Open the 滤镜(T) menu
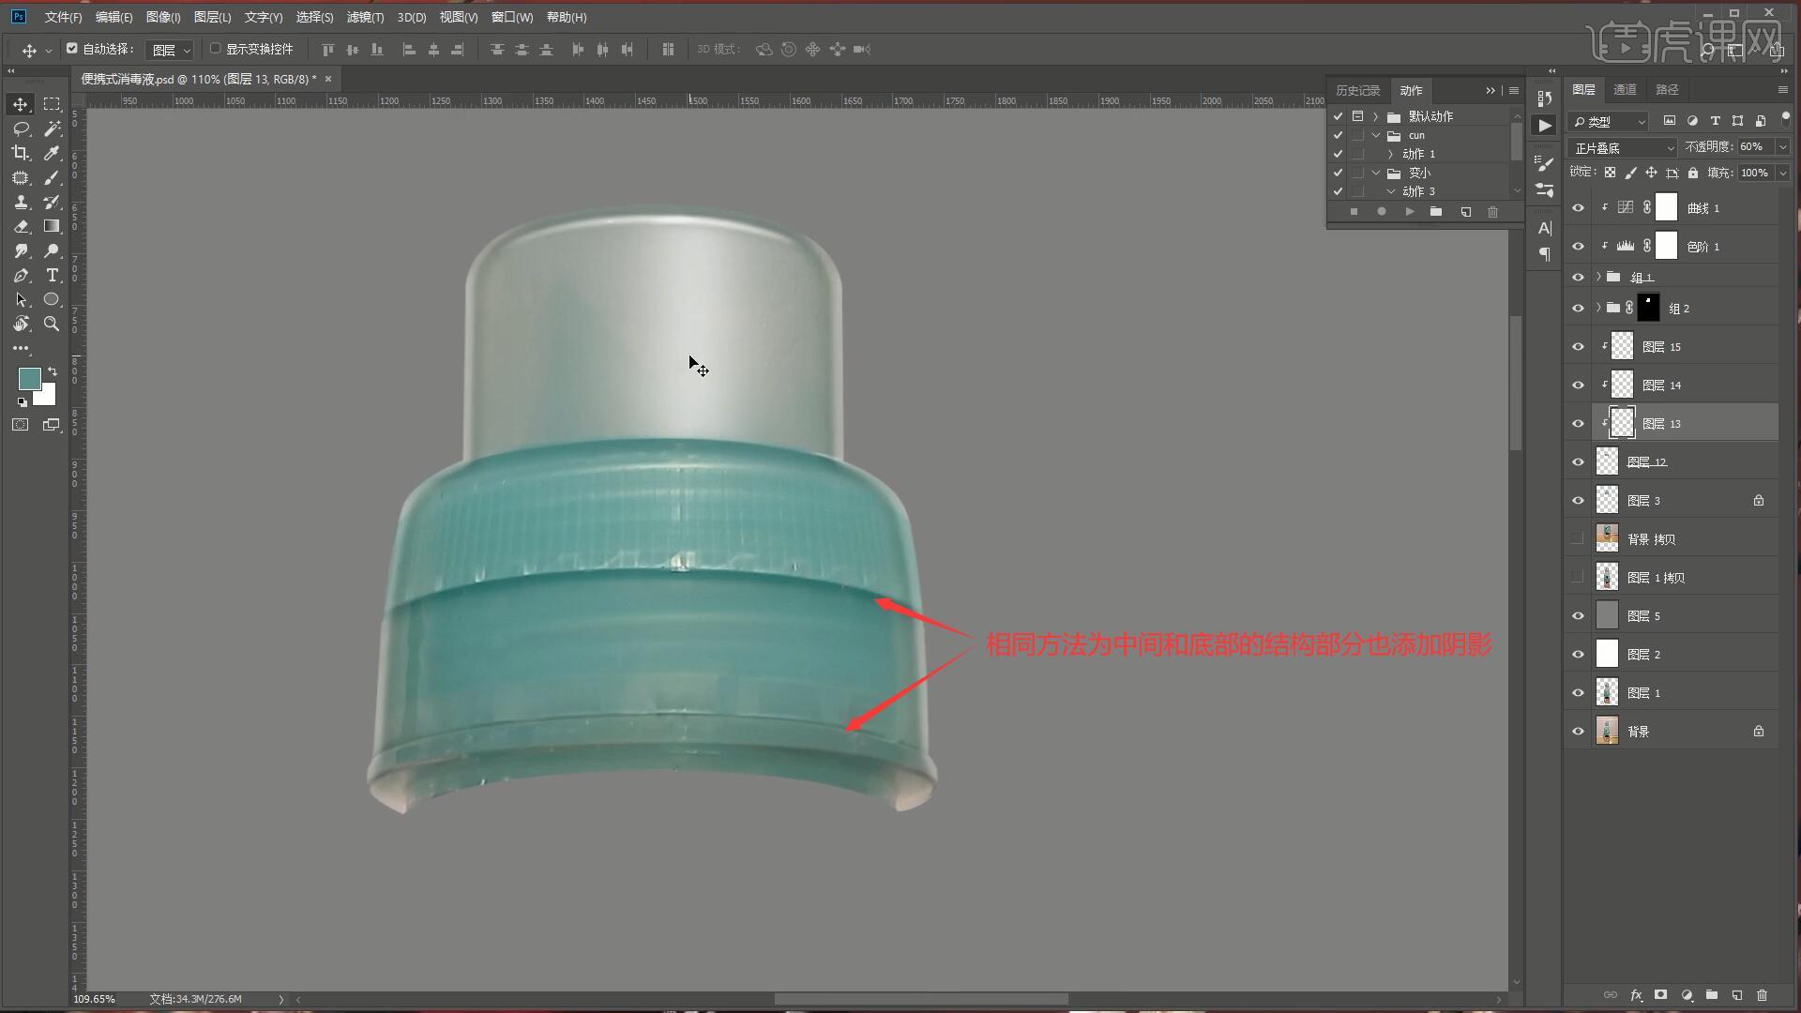1801x1013 pixels. pos(365,17)
